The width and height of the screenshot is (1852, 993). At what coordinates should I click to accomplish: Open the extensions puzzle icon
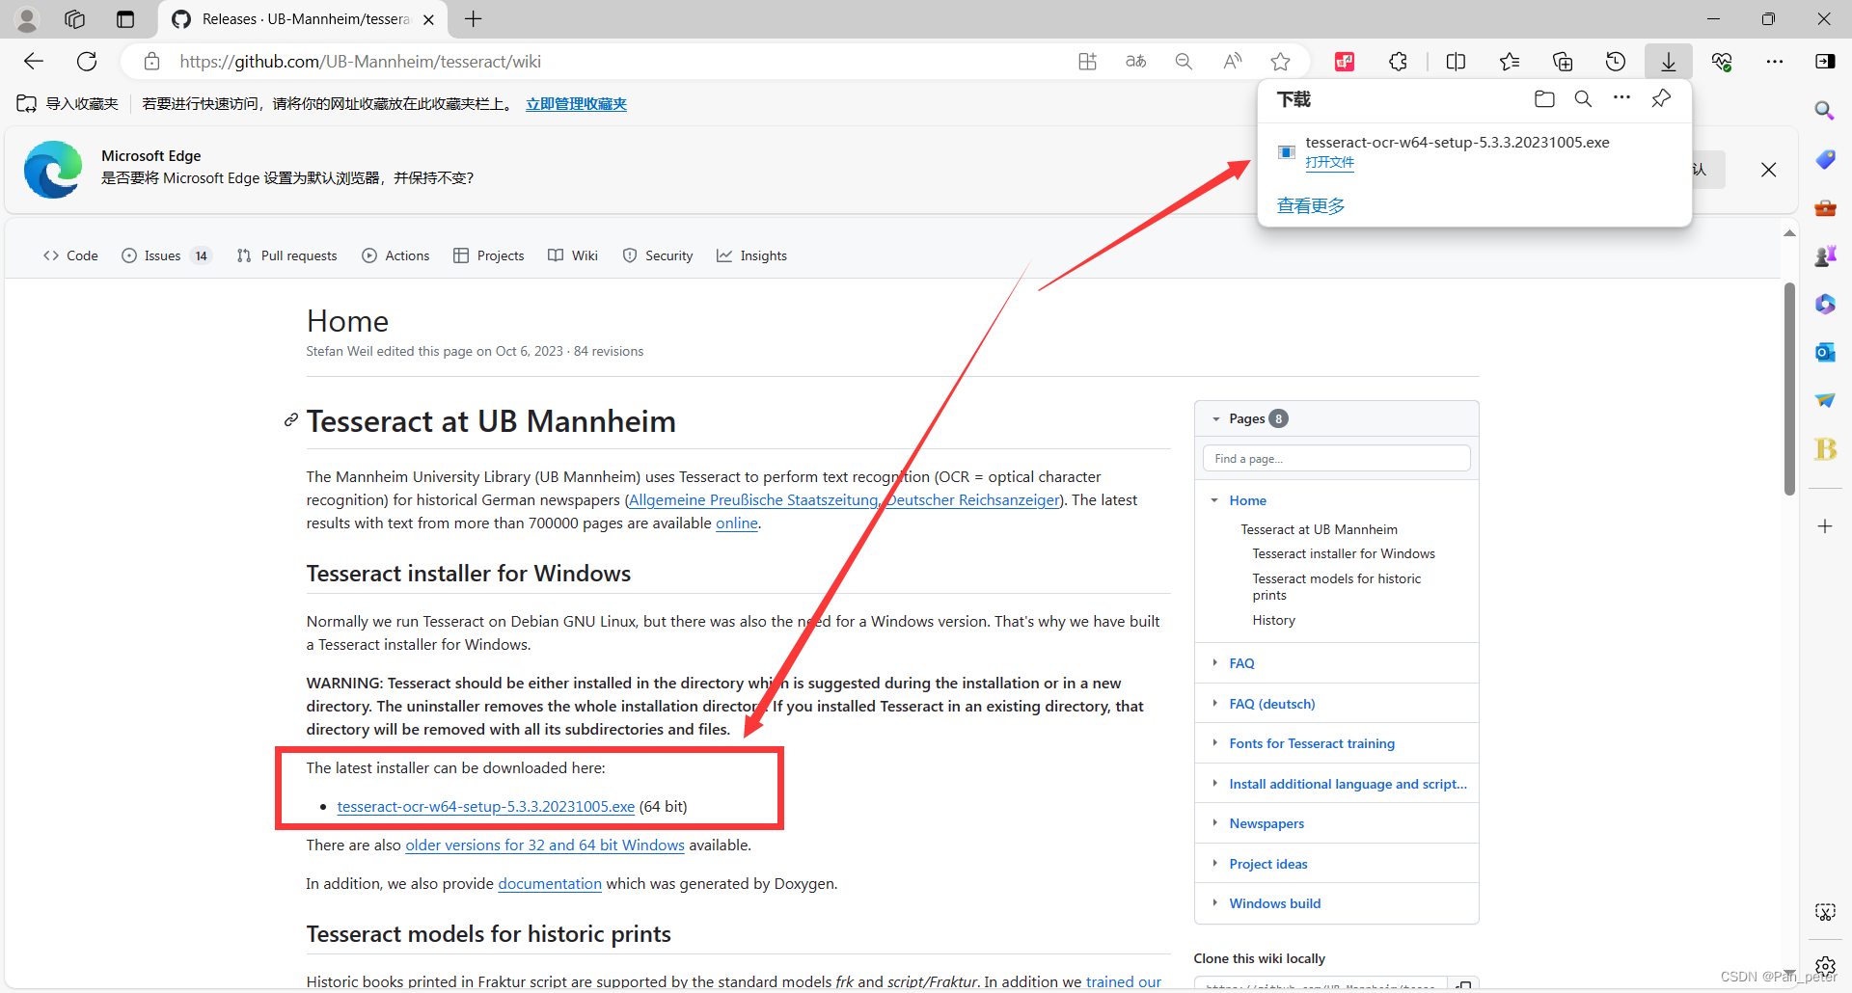[x=1399, y=62]
